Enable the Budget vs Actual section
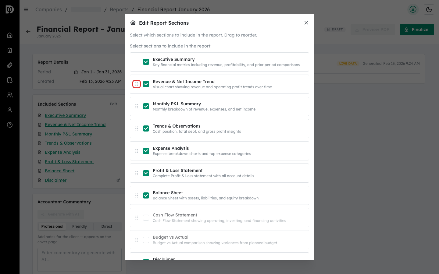 [146, 240]
